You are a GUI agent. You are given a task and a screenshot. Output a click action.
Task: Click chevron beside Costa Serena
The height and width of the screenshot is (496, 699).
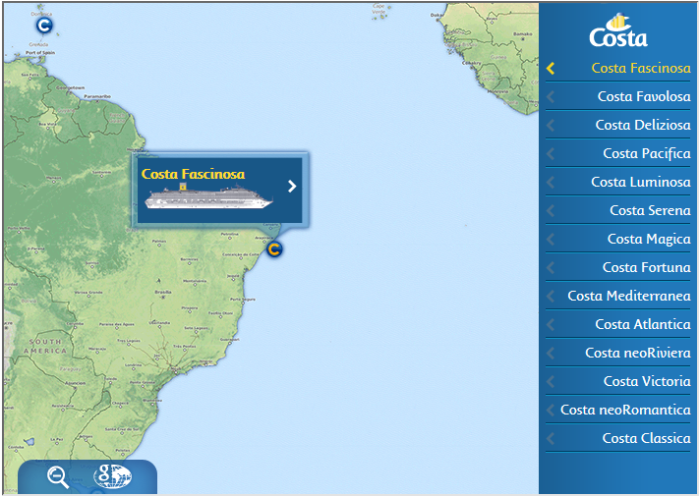(551, 210)
